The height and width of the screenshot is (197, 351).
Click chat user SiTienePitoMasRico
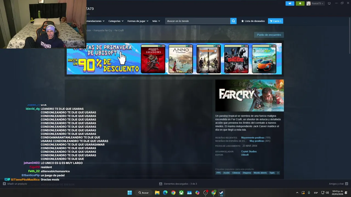pyautogui.click(x=25, y=179)
